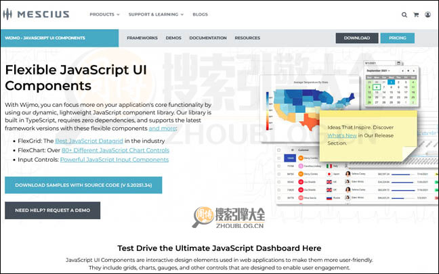Screen dimensions: 439x274
Task: Open Best JavaScript Datagrid link
Action: coord(89,141)
